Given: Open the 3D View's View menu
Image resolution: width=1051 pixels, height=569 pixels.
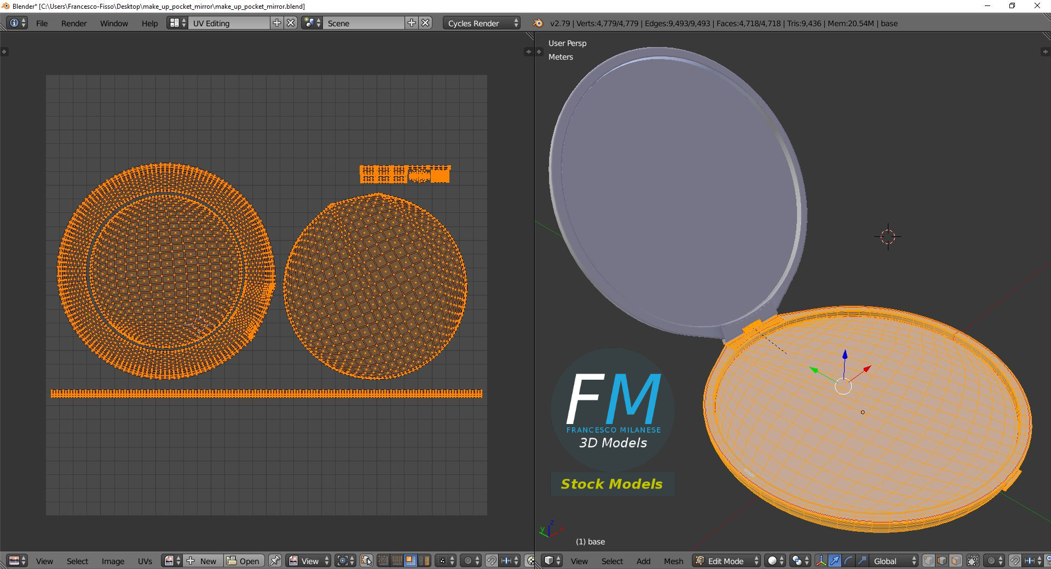Looking at the screenshot, I should click(x=579, y=561).
